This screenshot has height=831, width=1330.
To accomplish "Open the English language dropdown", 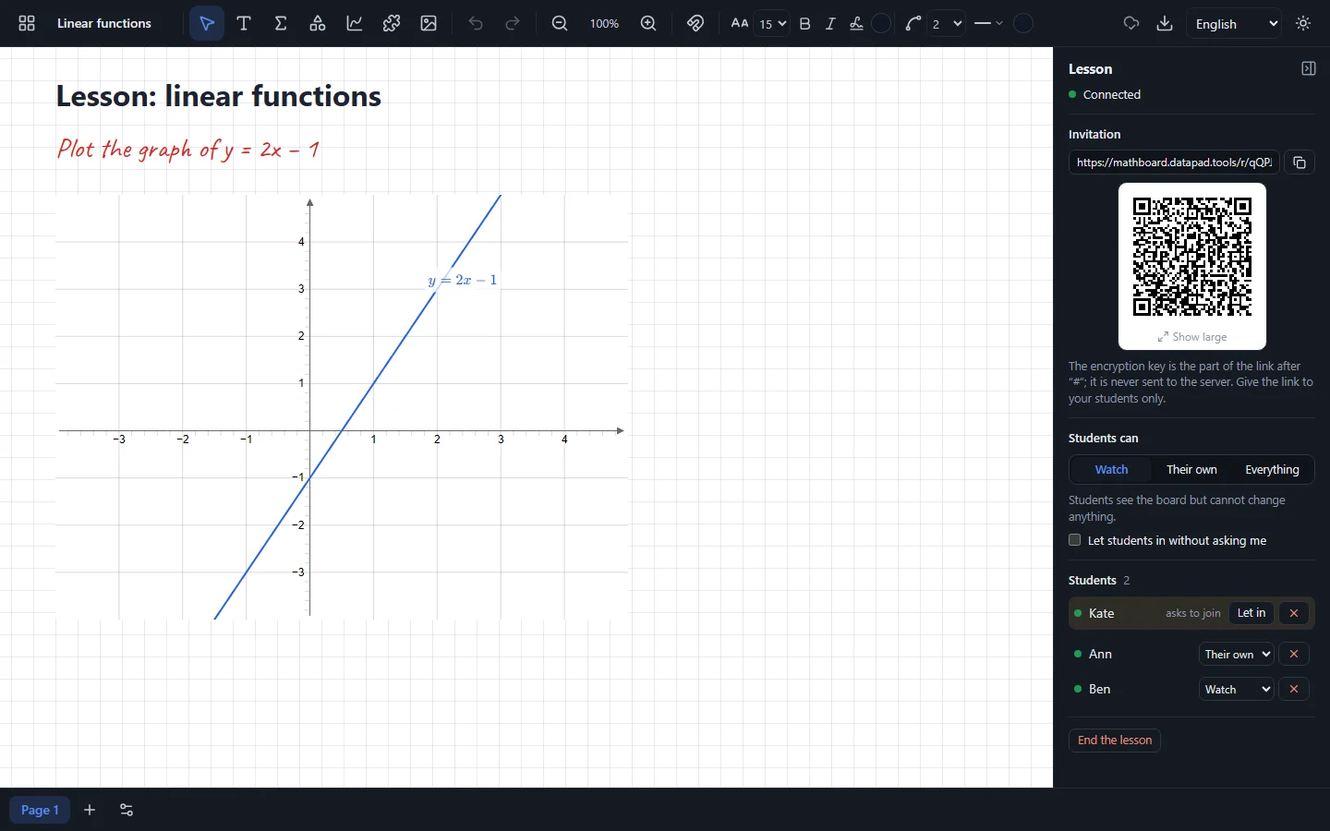I will point(1235,24).
